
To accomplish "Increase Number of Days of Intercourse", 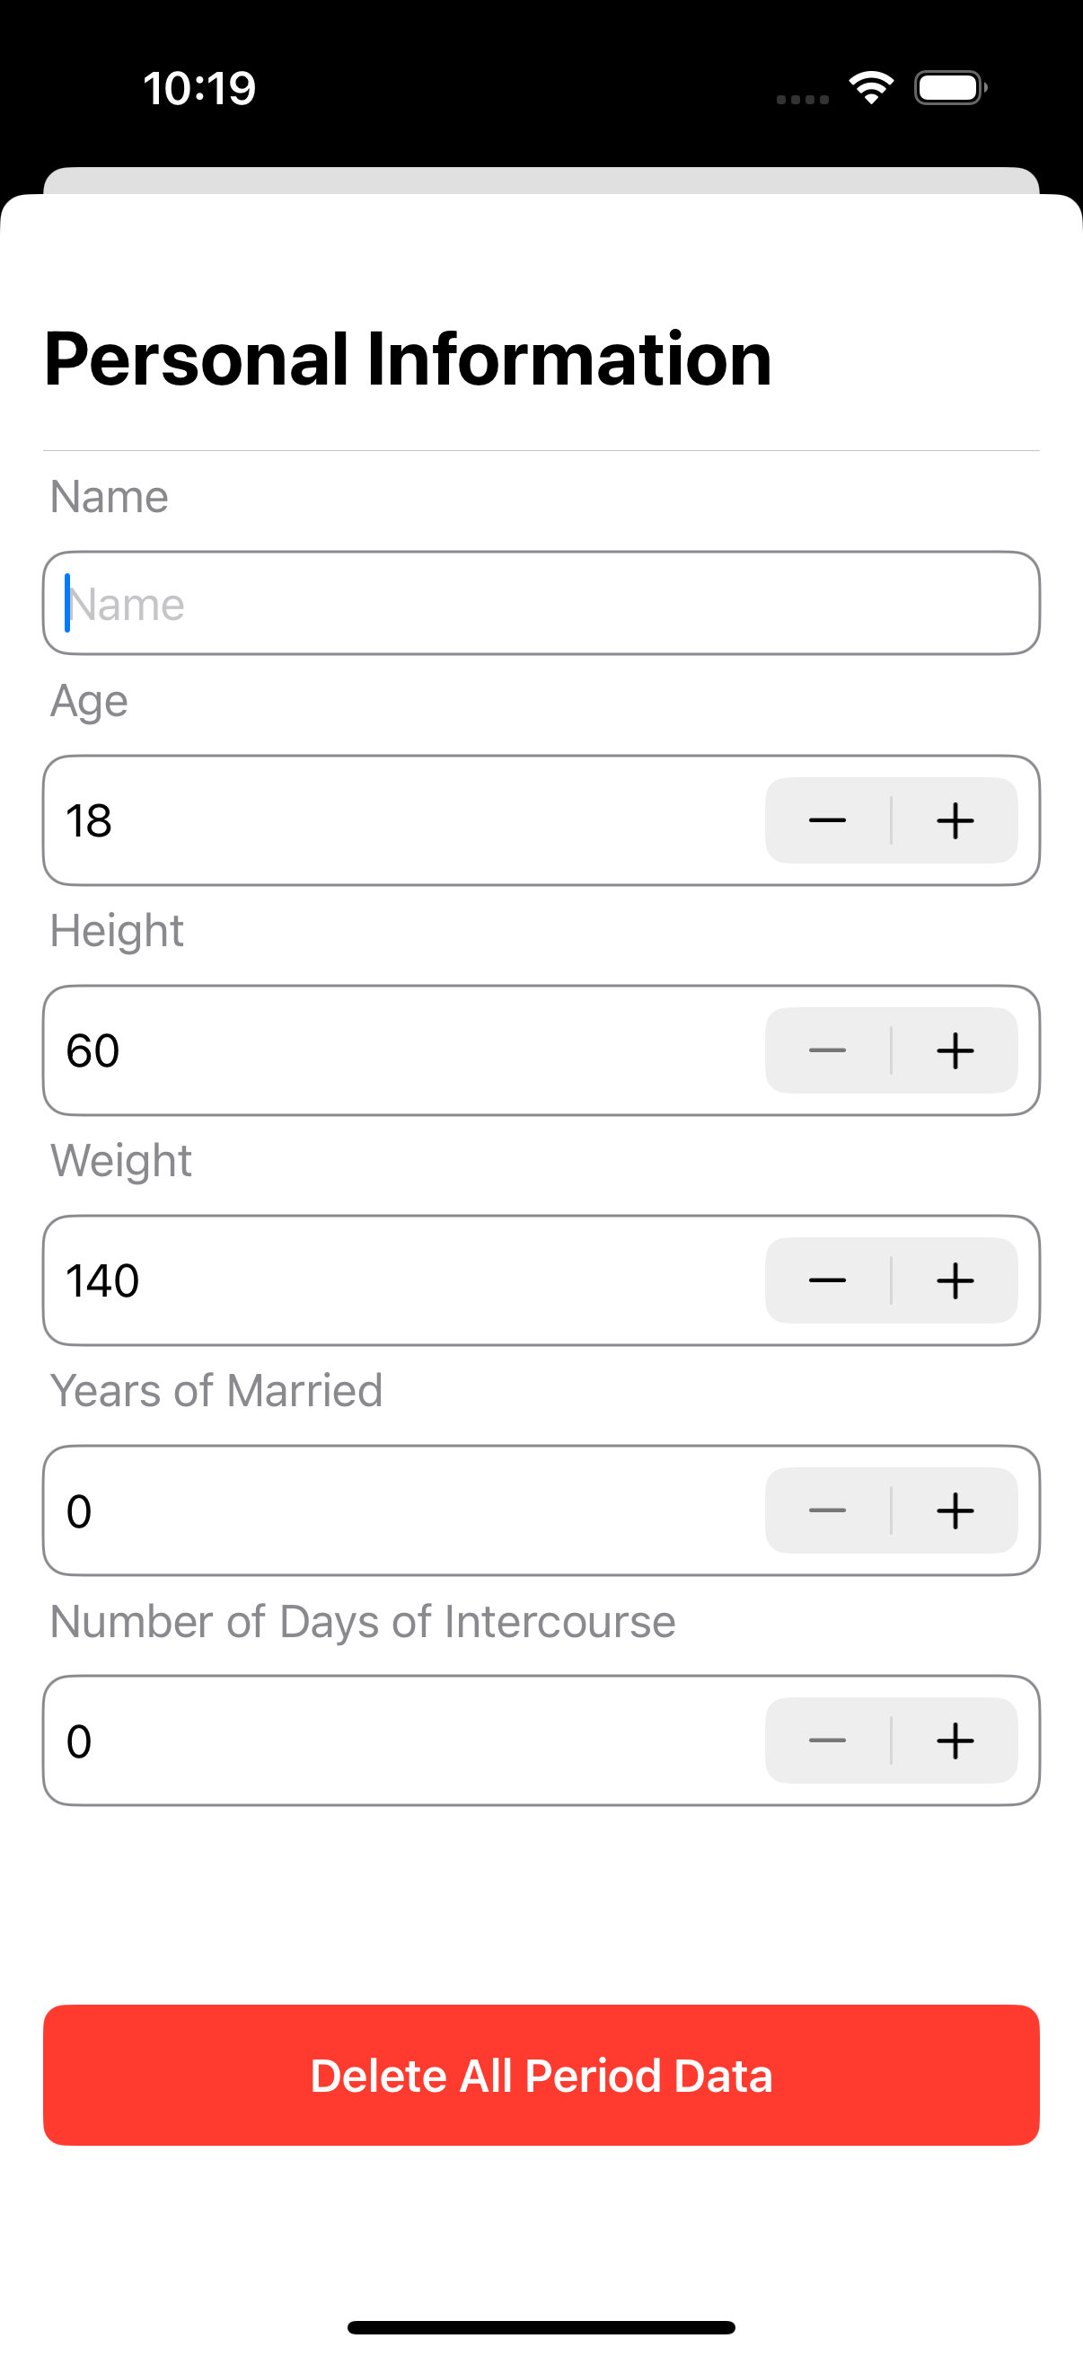I will 955,1740.
